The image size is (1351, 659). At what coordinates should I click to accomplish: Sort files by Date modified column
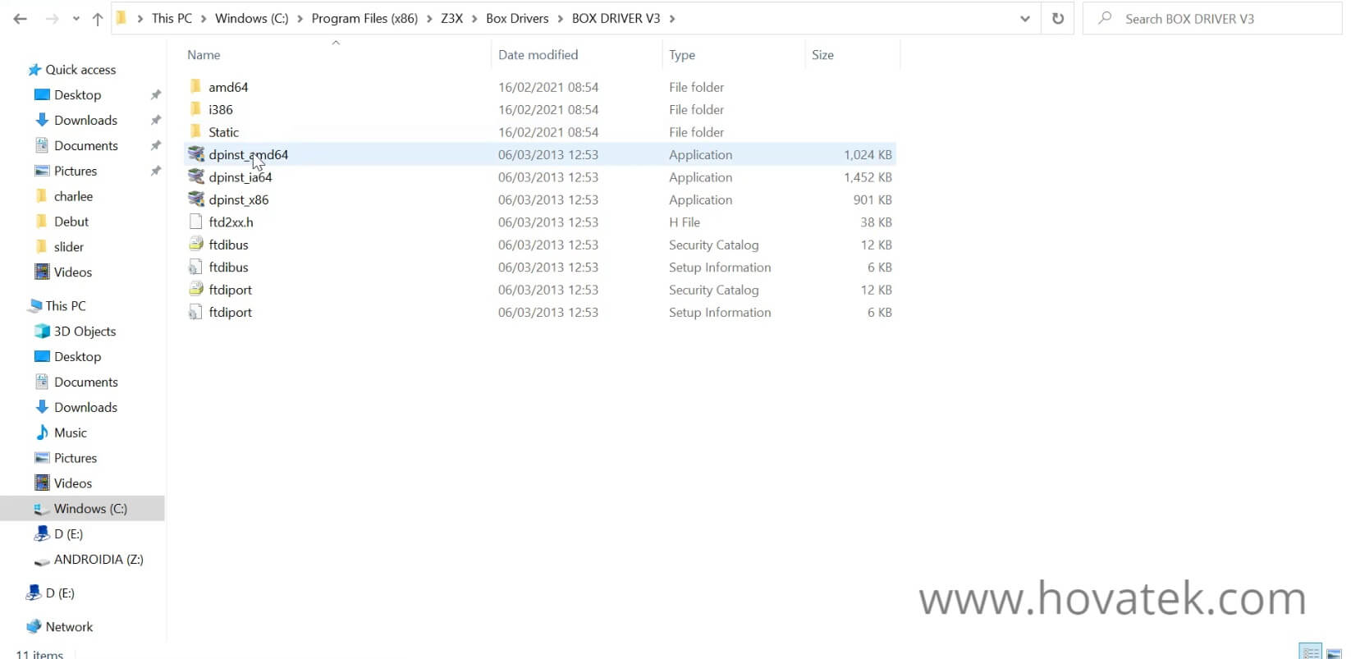(x=538, y=55)
